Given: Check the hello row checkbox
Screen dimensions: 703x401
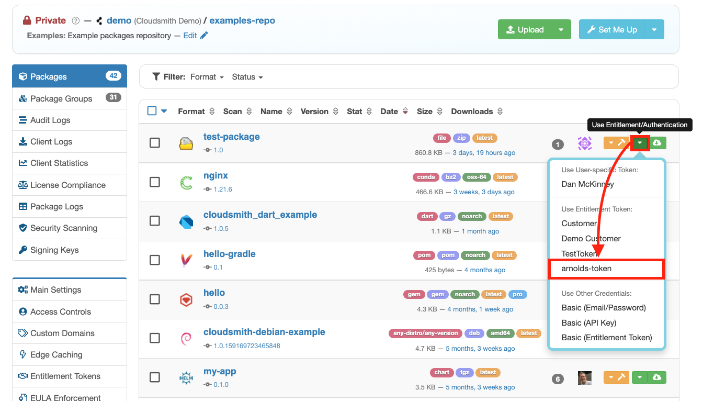Looking at the screenshot, I should point(155,299).
